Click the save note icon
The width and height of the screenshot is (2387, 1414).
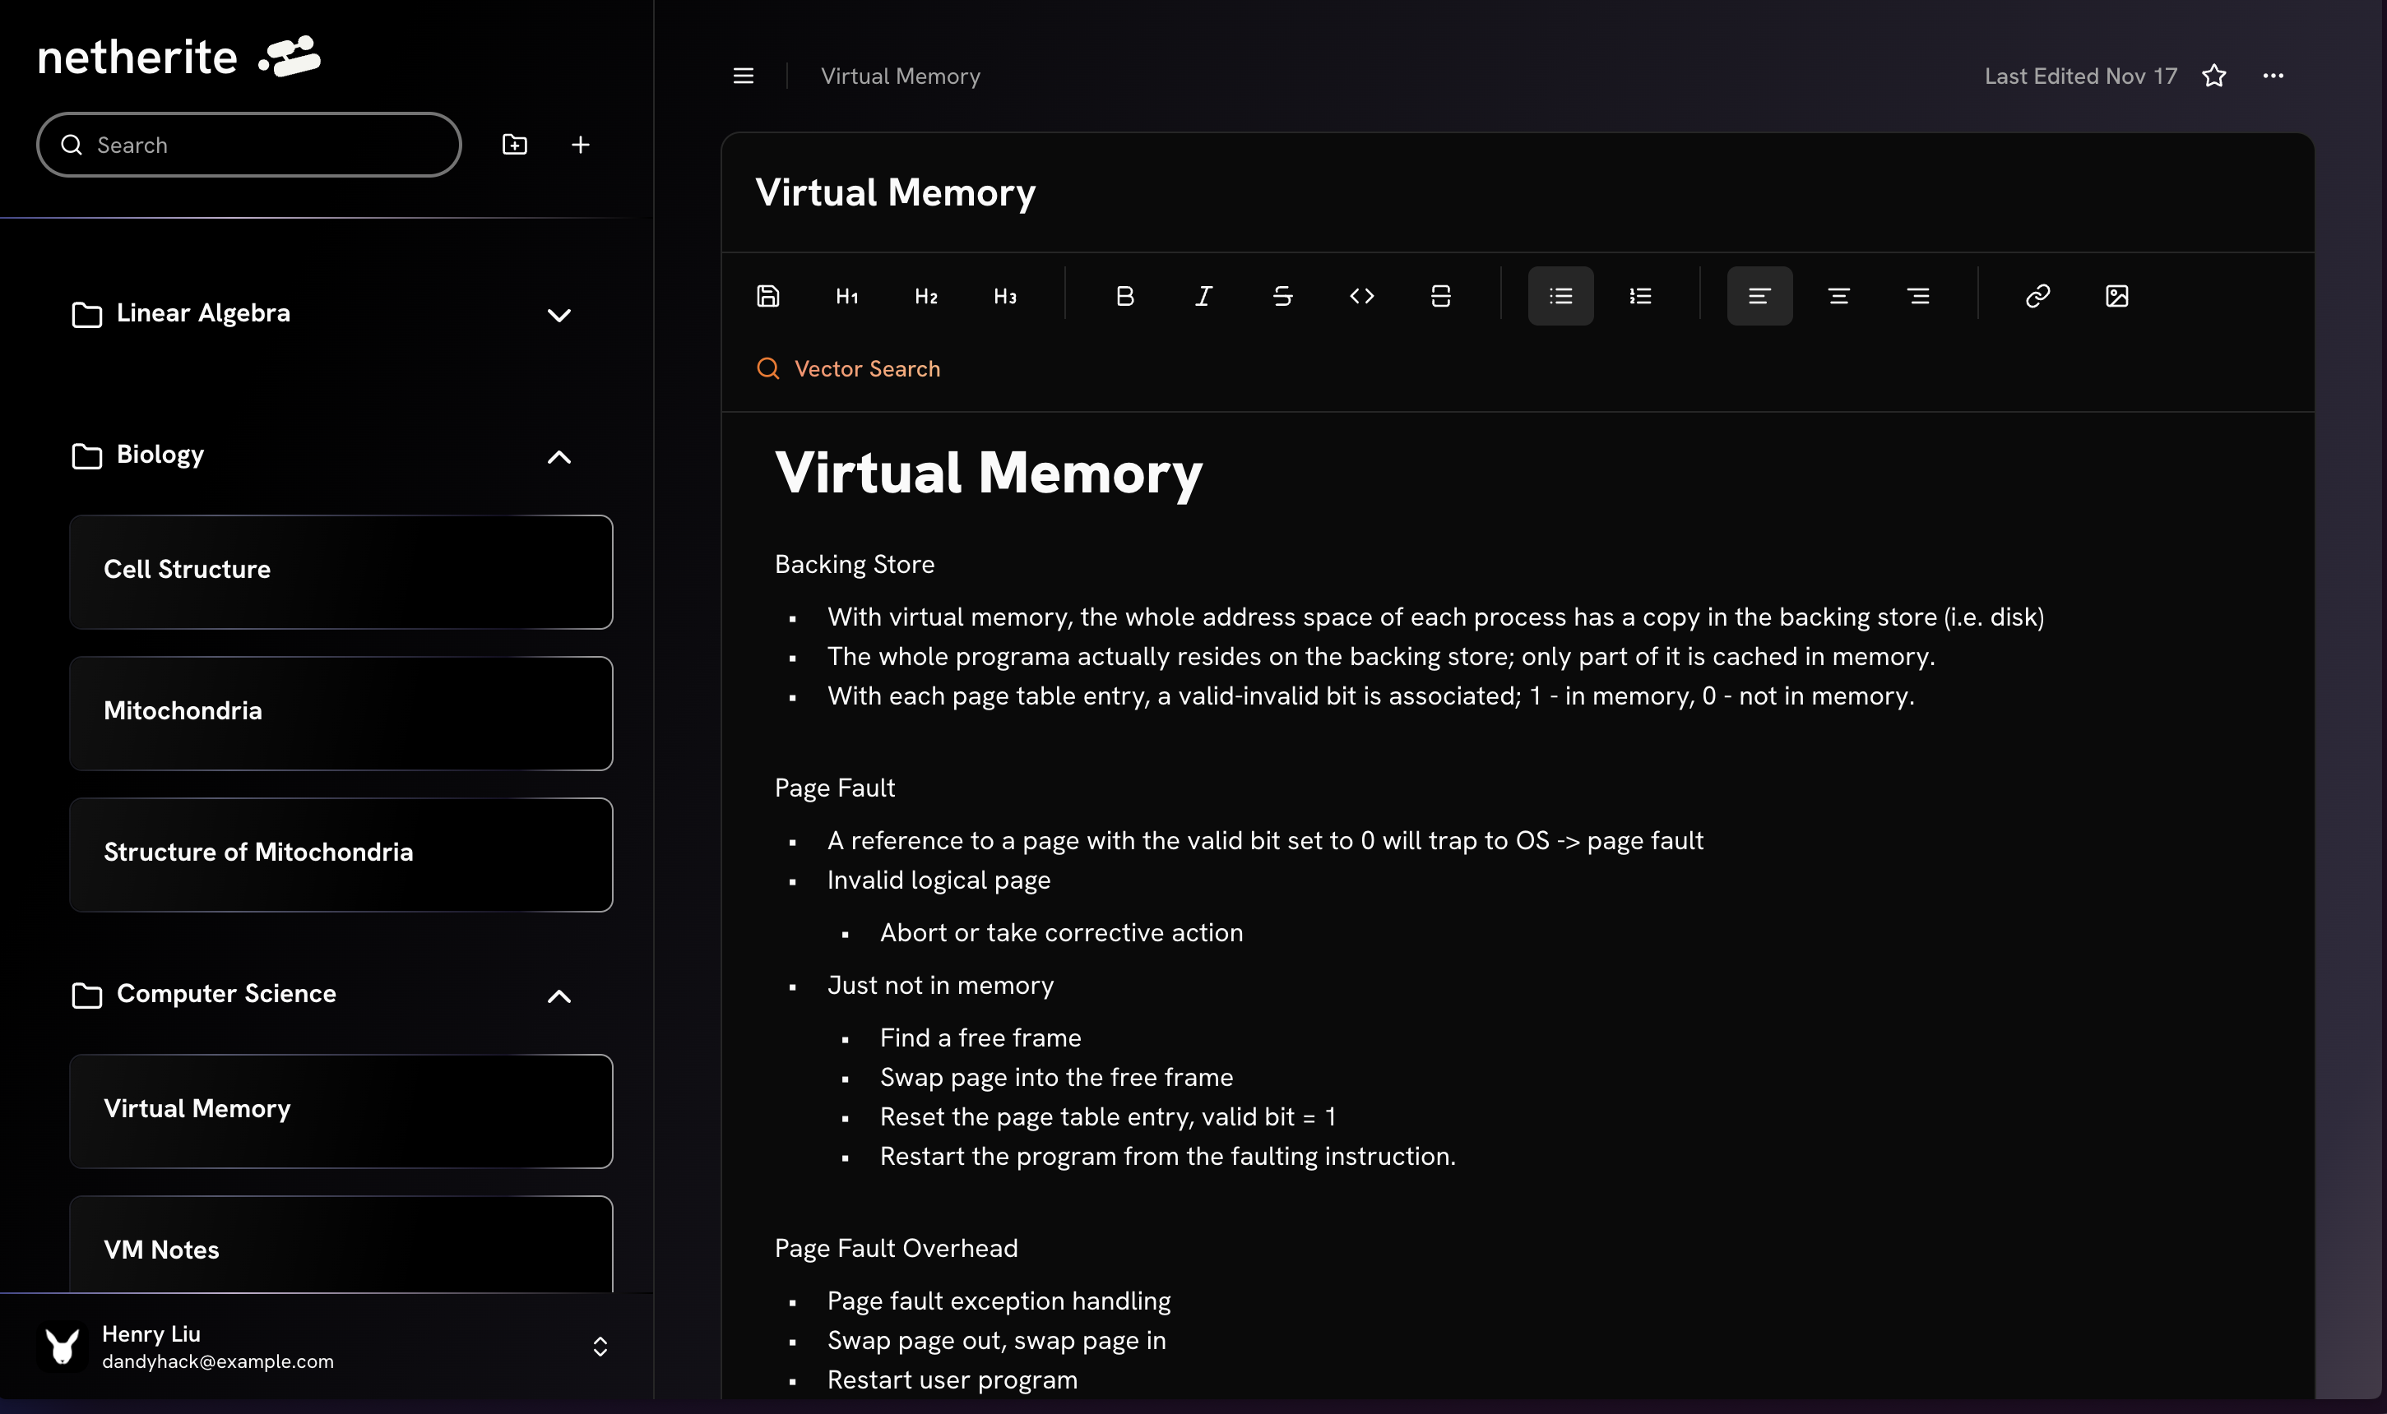[x=767, y=296]
